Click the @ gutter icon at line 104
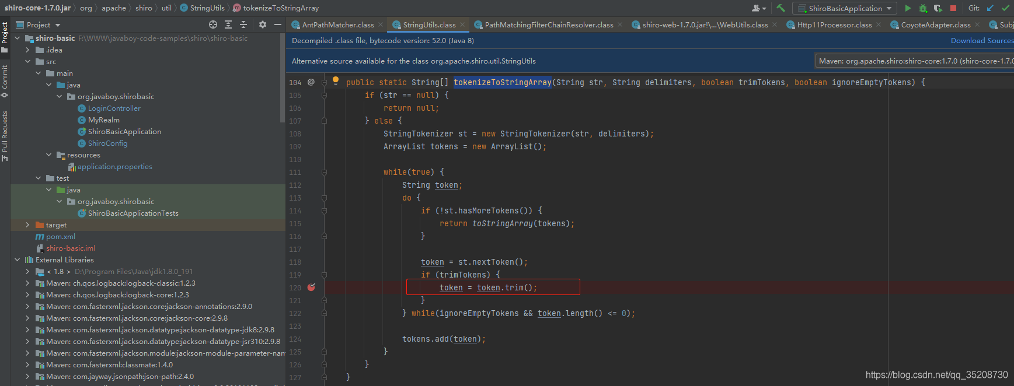Viewport: 1014px width, 386px height. click(311, 82)
